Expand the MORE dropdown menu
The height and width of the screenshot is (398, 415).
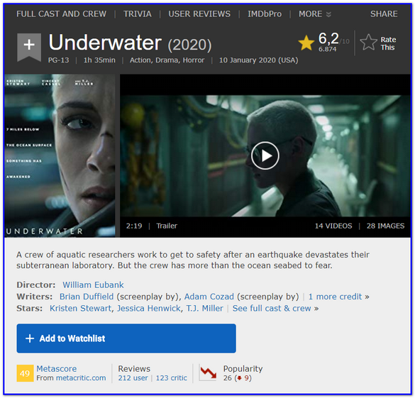pyautogui.click(x=315, y=14)
